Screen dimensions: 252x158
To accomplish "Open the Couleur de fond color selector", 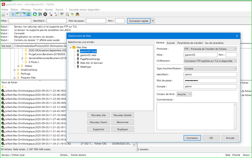I will pos(184,94).
